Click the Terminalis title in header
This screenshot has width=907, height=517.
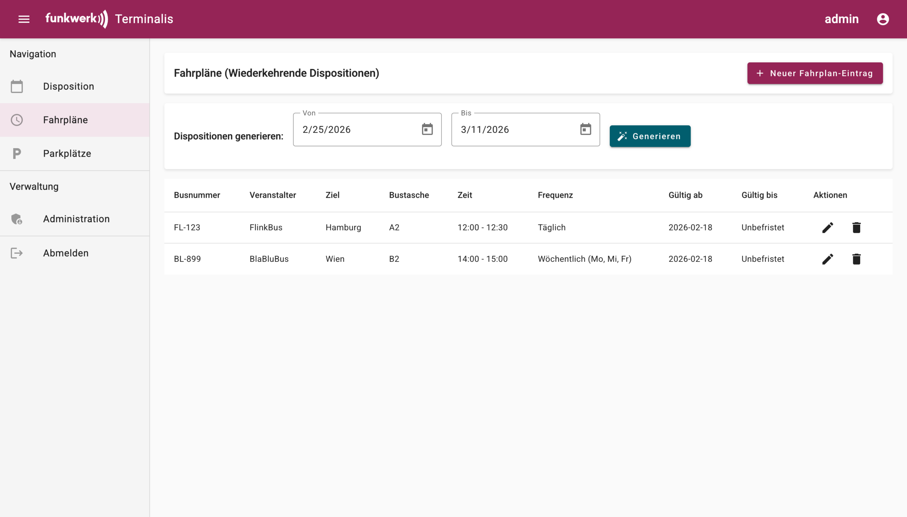point(144,19)
